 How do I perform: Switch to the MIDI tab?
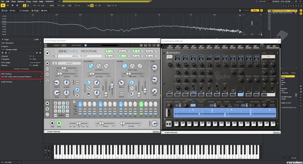[44, 10]
